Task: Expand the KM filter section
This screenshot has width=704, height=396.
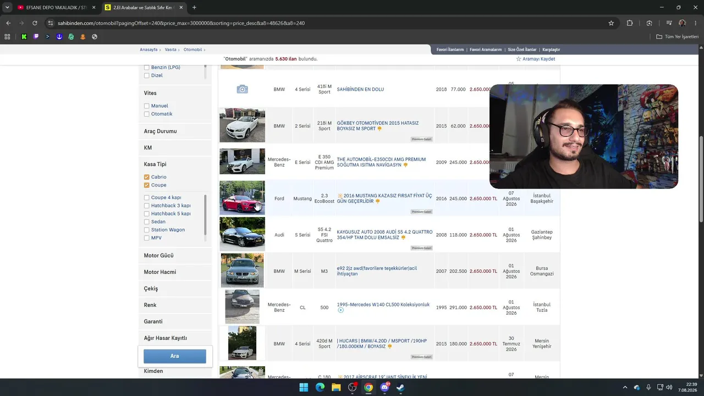Action: pos(175,148)
